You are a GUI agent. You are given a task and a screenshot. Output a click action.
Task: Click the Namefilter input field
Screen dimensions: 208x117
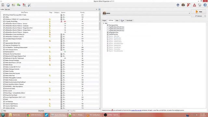[85, 110]
